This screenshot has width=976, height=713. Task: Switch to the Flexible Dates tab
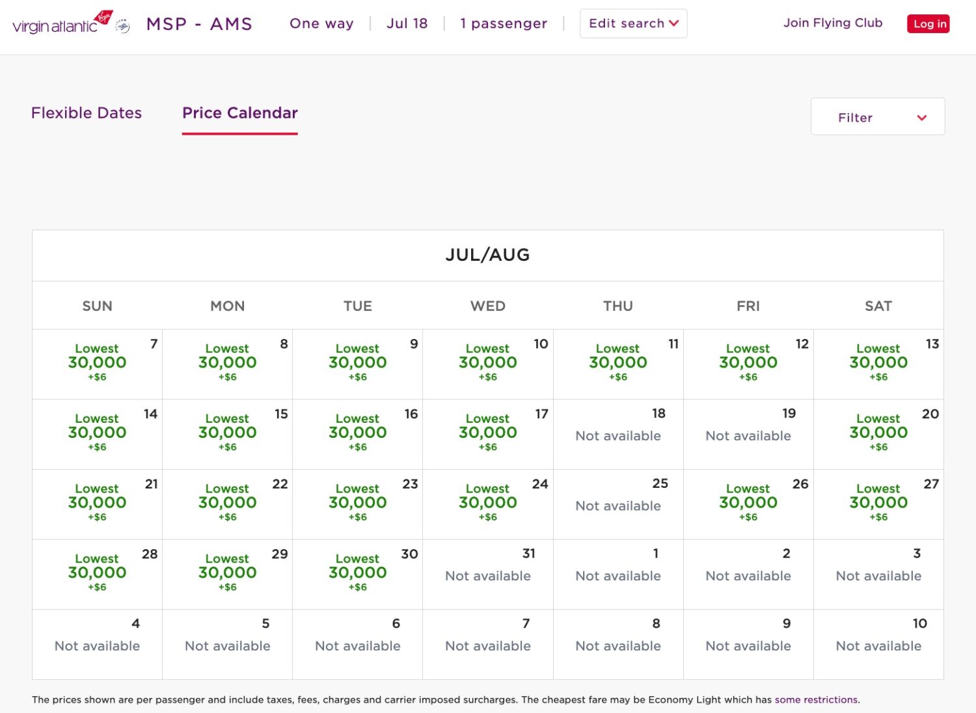86,113
